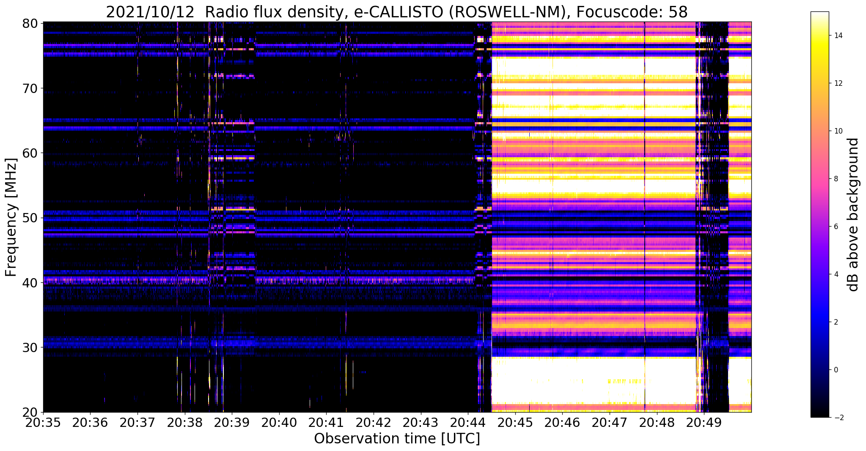Click the 20:45 time tick label
Screen dimensions: 866x451
[x=515, y=422]
